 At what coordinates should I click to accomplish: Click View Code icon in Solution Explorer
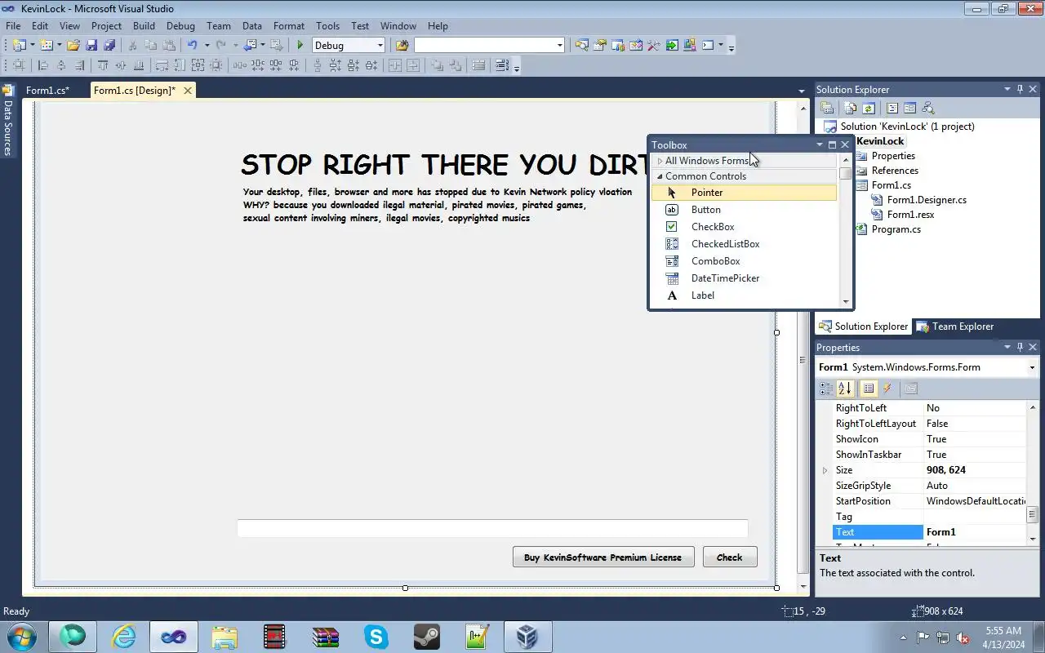pos(892,108)
